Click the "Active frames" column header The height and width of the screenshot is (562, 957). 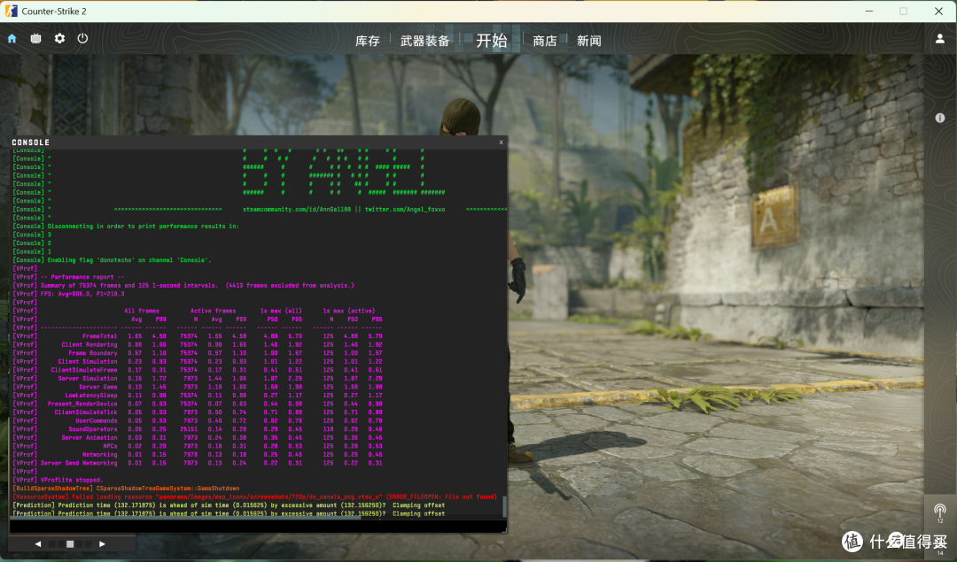pyautogui.click(x=213, y=311)
